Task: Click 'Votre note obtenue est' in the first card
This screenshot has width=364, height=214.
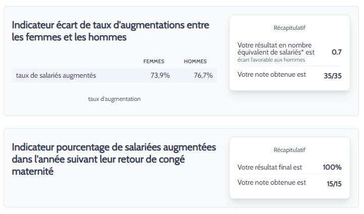Action: (x=272, y=75)
